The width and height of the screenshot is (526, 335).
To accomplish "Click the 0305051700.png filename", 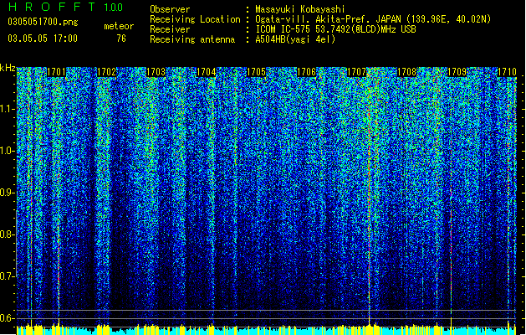I will click(43, 22).
